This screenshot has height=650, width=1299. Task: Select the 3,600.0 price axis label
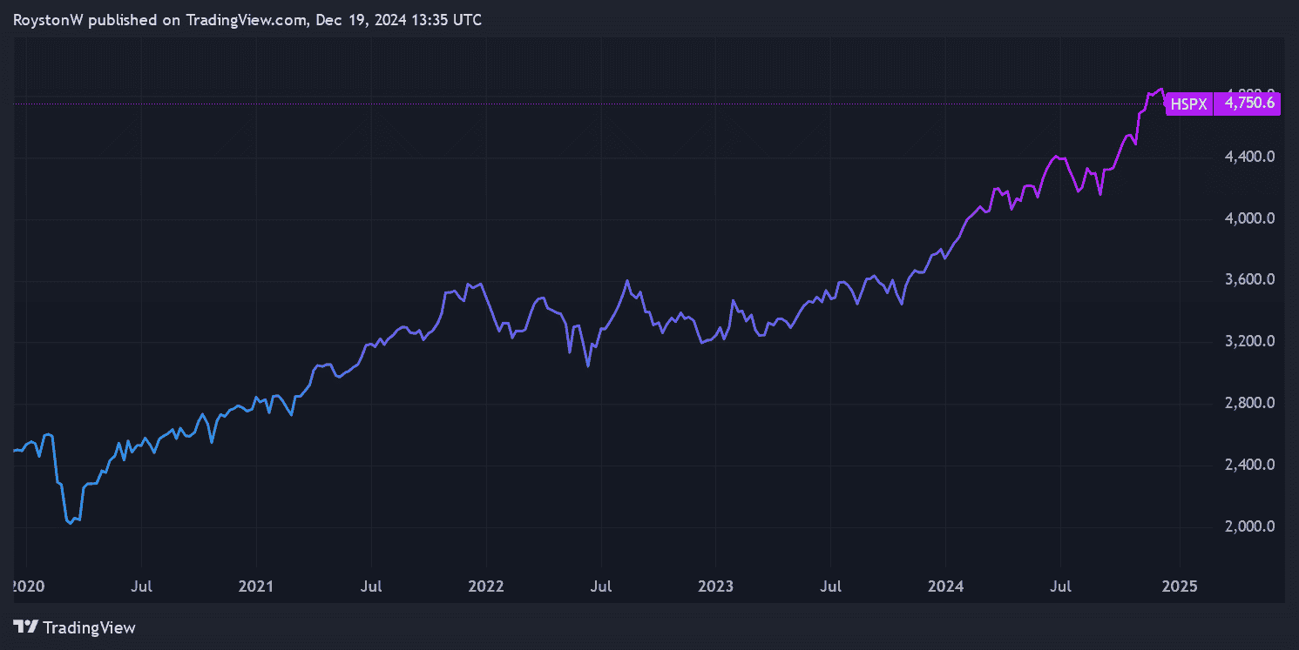[1250, 280]
